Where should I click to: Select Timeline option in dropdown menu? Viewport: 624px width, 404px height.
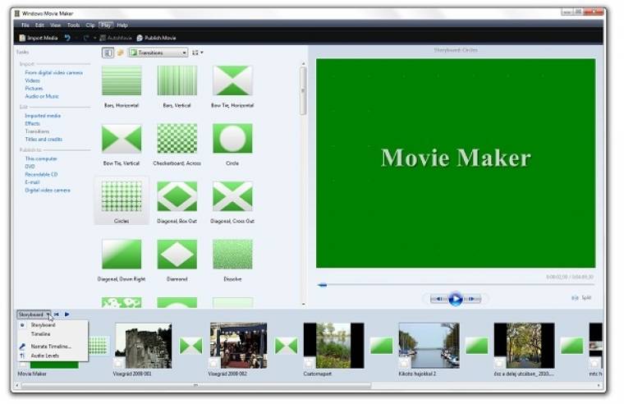click(40, 334)
